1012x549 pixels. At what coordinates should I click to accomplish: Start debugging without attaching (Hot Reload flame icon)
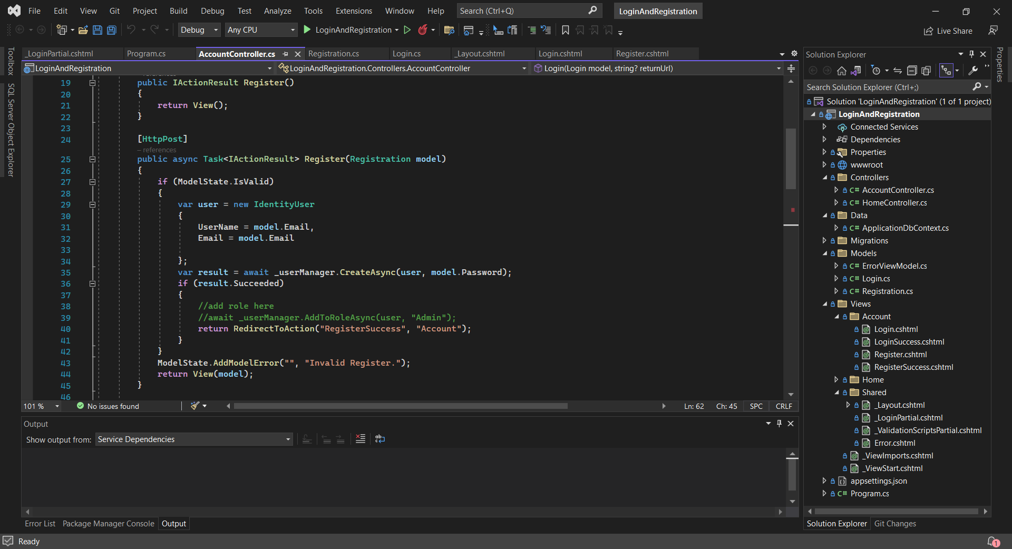point(423,30)
